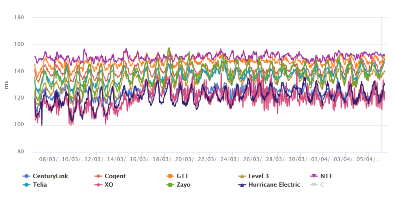Toggle the CenturyLink series in legend
The image size is (394, 203).
pos(45,176)
